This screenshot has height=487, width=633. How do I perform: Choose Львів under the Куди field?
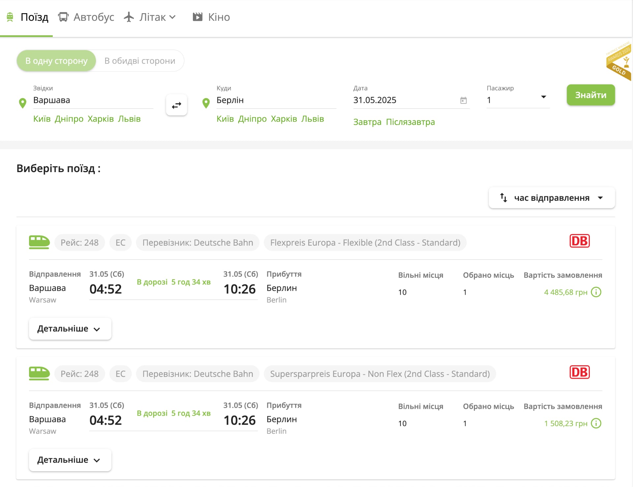313,119
